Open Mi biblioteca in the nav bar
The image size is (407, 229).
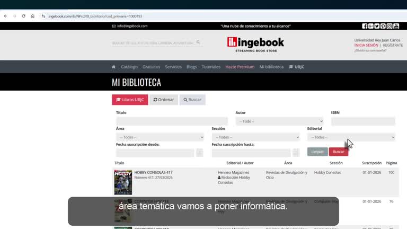click(271, 67)
